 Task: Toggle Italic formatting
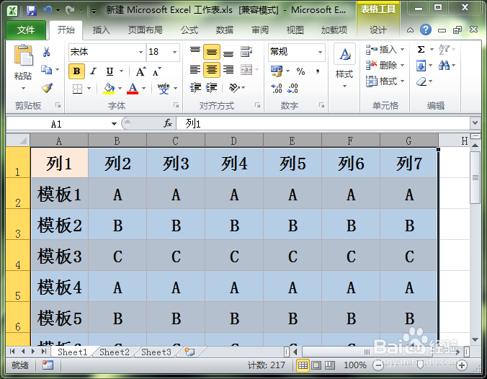pyautogui.click(x=93, y=71)
